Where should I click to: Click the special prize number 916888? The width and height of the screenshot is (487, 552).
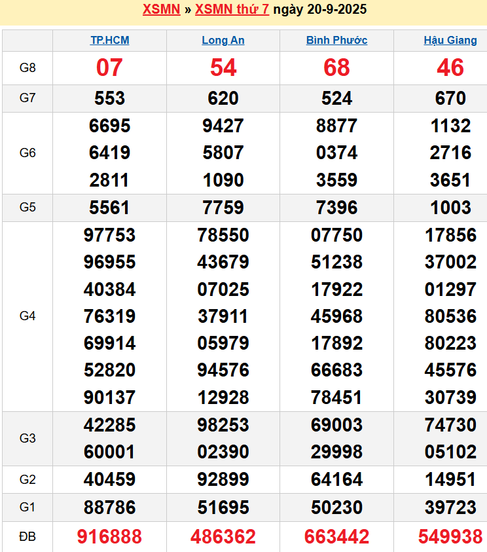pyautogui.click(x=109, y=537)
